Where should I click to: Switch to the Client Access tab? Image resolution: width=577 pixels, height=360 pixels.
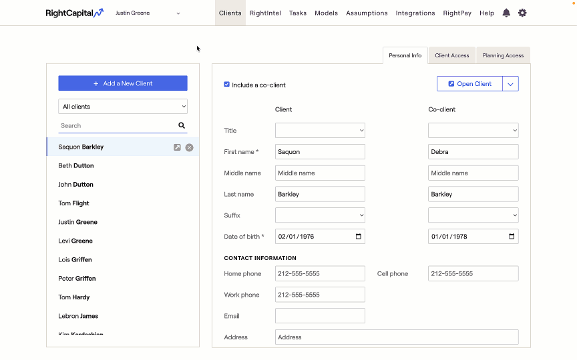[x=451, y=56]
